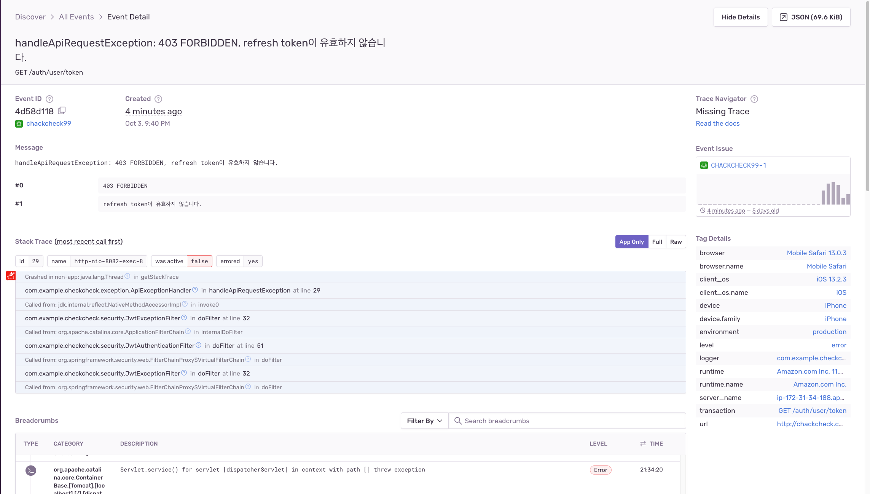This screenshot has width=870, height=494.
Task: Click the Read the docs link
Action: (717, 123)
